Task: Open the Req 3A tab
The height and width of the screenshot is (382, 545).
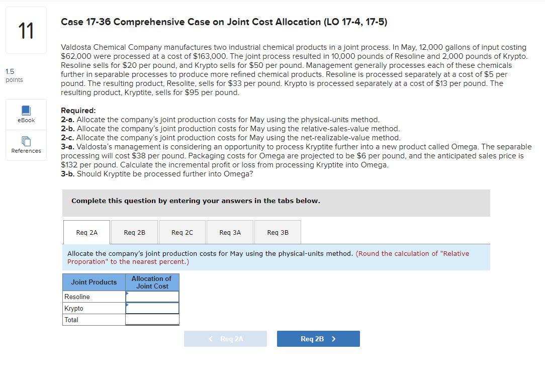Action: [229, 232]
